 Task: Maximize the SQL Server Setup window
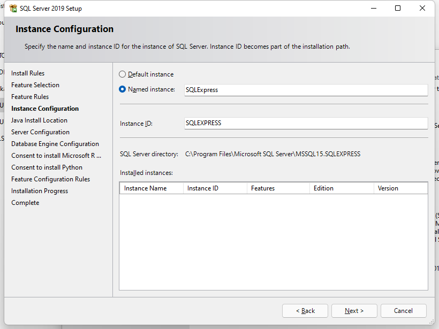coord(398,8)
